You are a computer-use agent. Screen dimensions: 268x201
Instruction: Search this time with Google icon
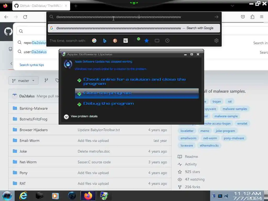pyautogui.click(x=94, y=41)
